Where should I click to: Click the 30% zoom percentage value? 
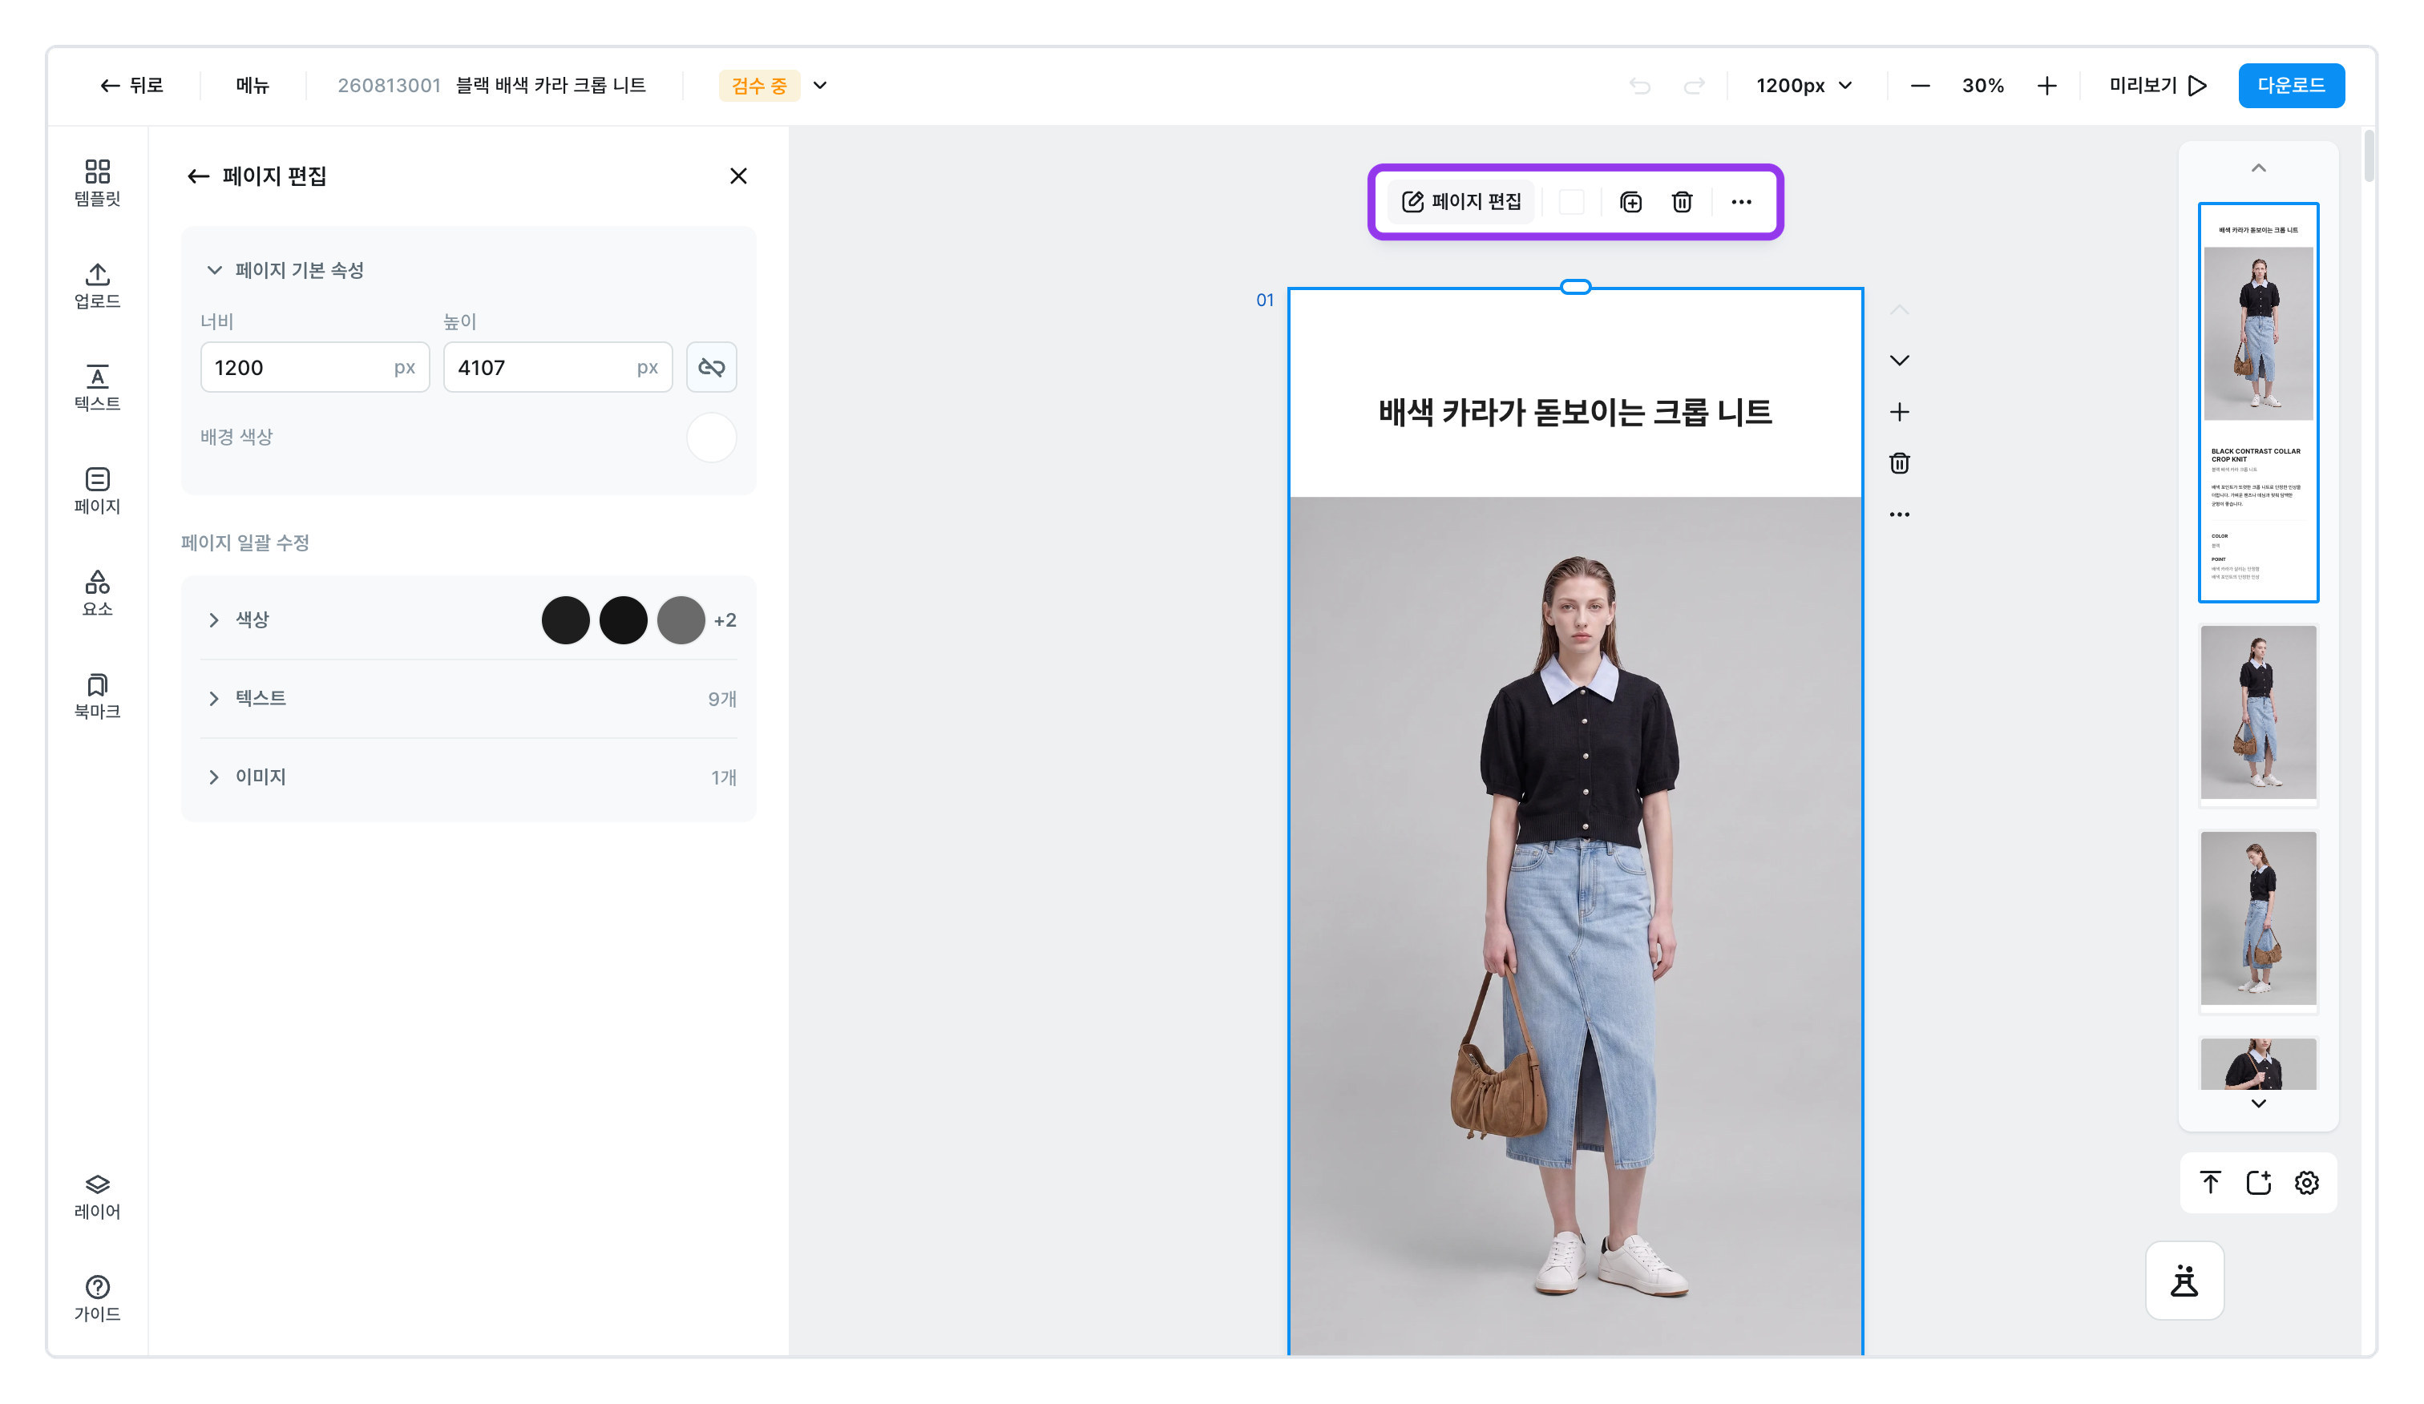[1982, 86]
